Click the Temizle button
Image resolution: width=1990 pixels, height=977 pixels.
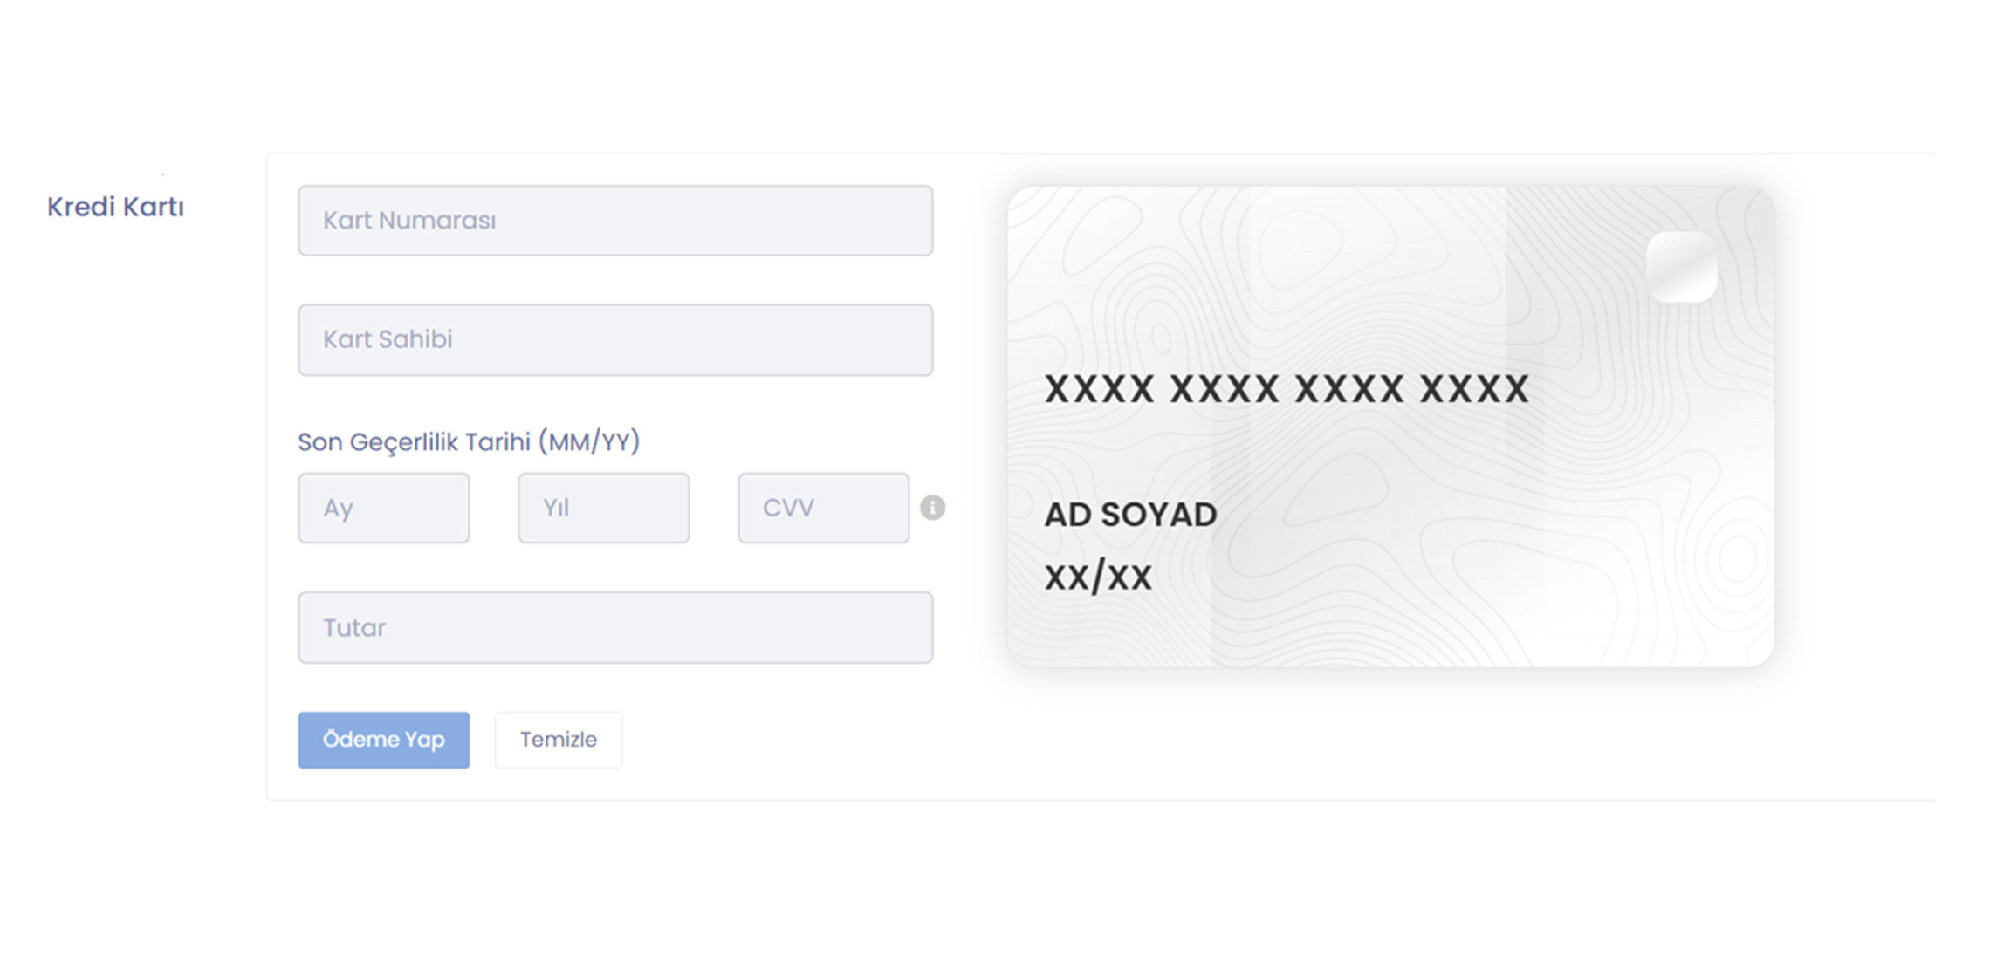(559, 740)
